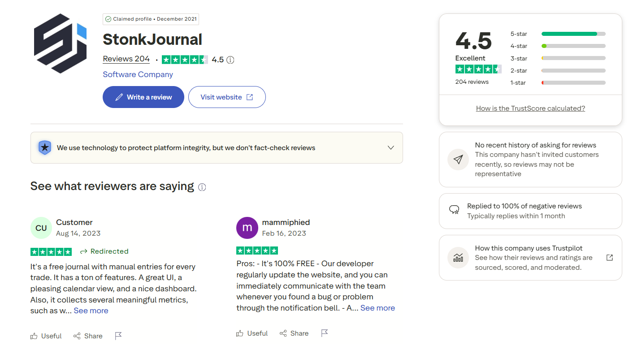Image resolution: width=642 pixels, height=350 pixels.
Task: Click See more on mammiphied's review
Action: point(377,308)
